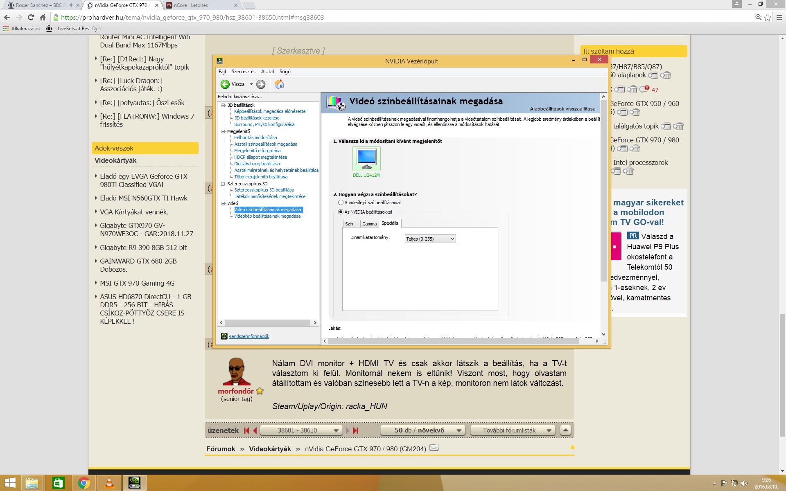Open Alkalmazások apps shortcut

22,29
